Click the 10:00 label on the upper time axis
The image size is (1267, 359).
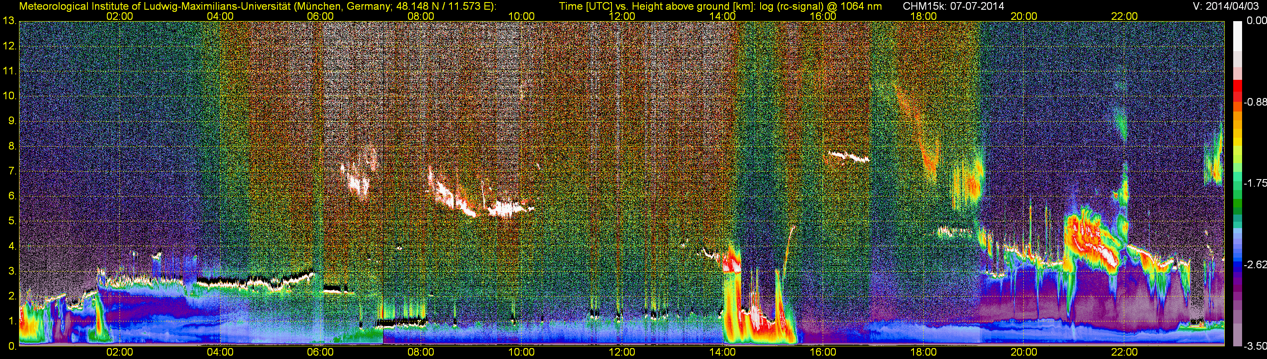click(521, 16)
